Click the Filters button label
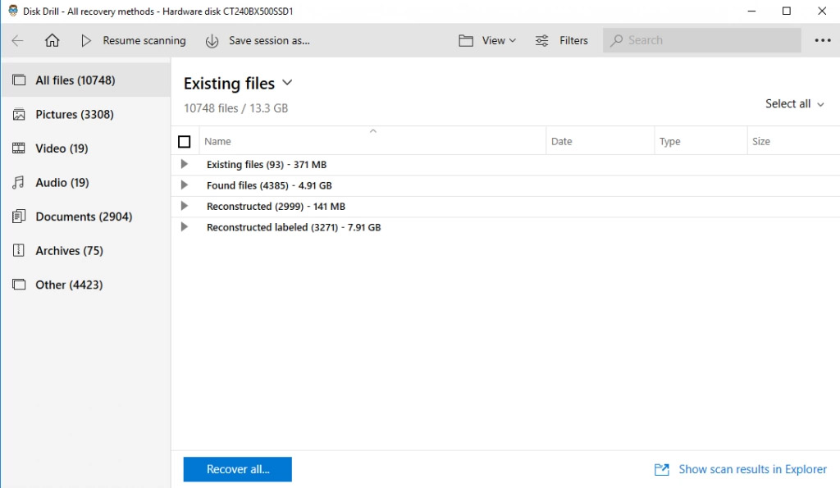Screen dimensions: 840x488 point(573,41)
